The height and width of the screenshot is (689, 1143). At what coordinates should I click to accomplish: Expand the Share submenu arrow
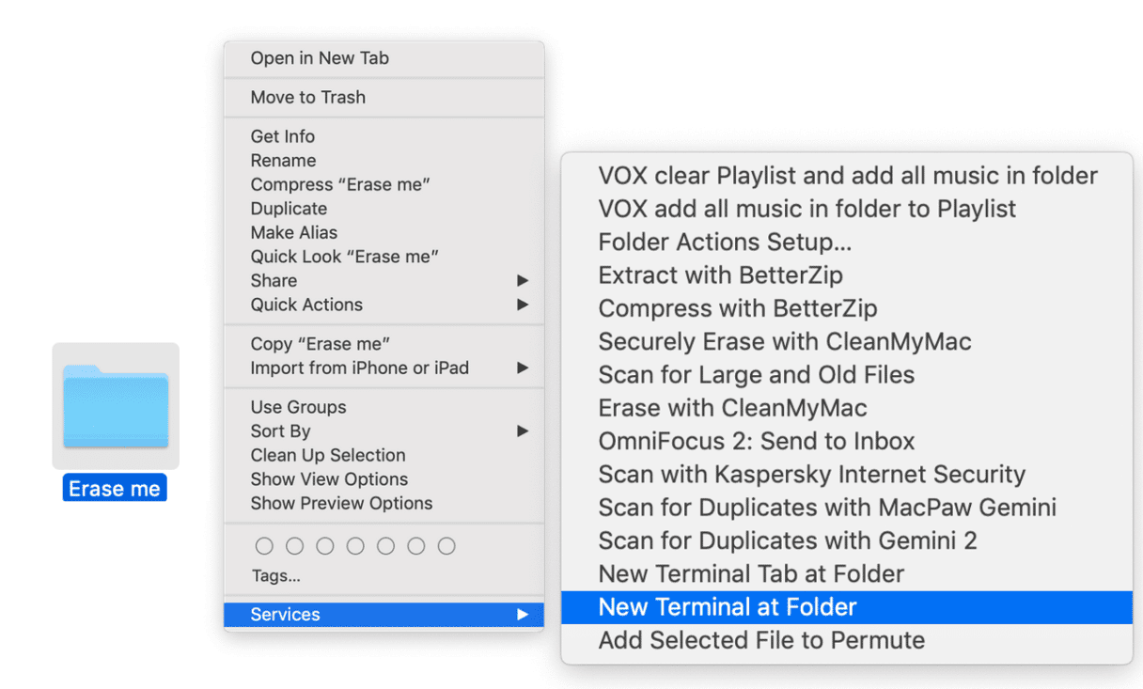[523, 280]
